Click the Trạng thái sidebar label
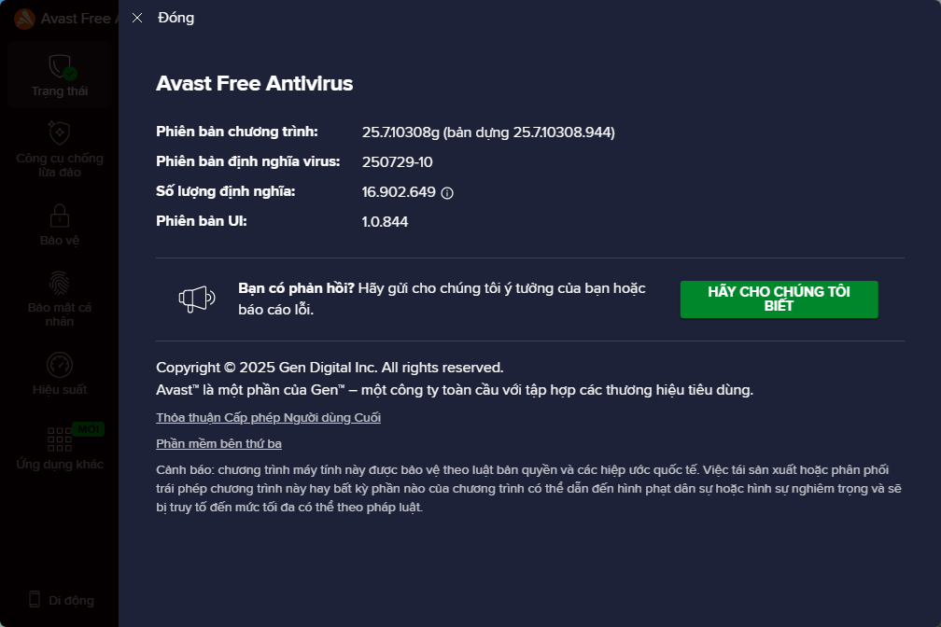Viewport: 941px width, 627px height. (x=60, y=91)
